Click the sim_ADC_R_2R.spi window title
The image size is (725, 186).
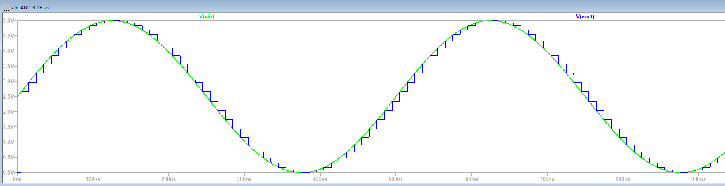pos(30,8)
